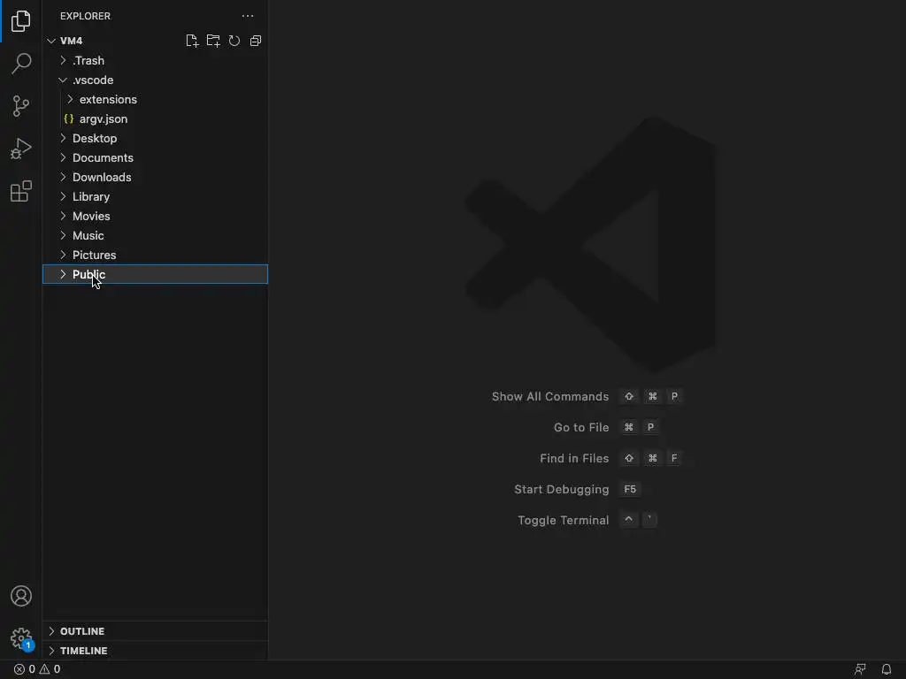Select the Library folder label
906x679 pixels.
(91, 197)
